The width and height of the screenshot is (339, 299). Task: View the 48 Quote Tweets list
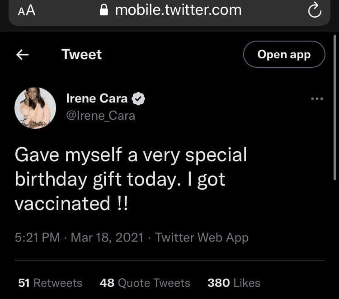pyautogui.click(x=145, y=283)
